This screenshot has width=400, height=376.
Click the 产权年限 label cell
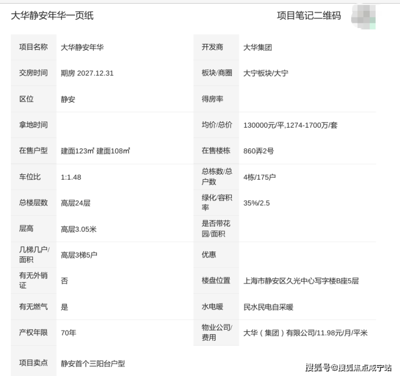(x=34, y=332)
